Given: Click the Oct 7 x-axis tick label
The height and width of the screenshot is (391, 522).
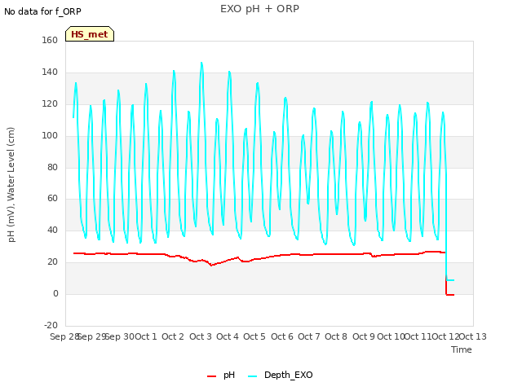Looking at the screenshot, I should pos(308,336).
